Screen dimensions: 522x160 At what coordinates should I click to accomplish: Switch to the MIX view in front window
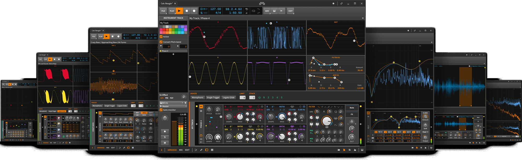181,150
